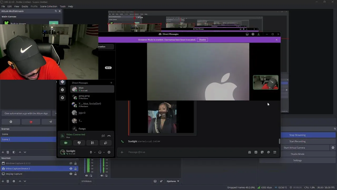Screen dimensions: 337x190
Task: Click the red heart button in Aitum dock
Action: (x=31, y=122)
